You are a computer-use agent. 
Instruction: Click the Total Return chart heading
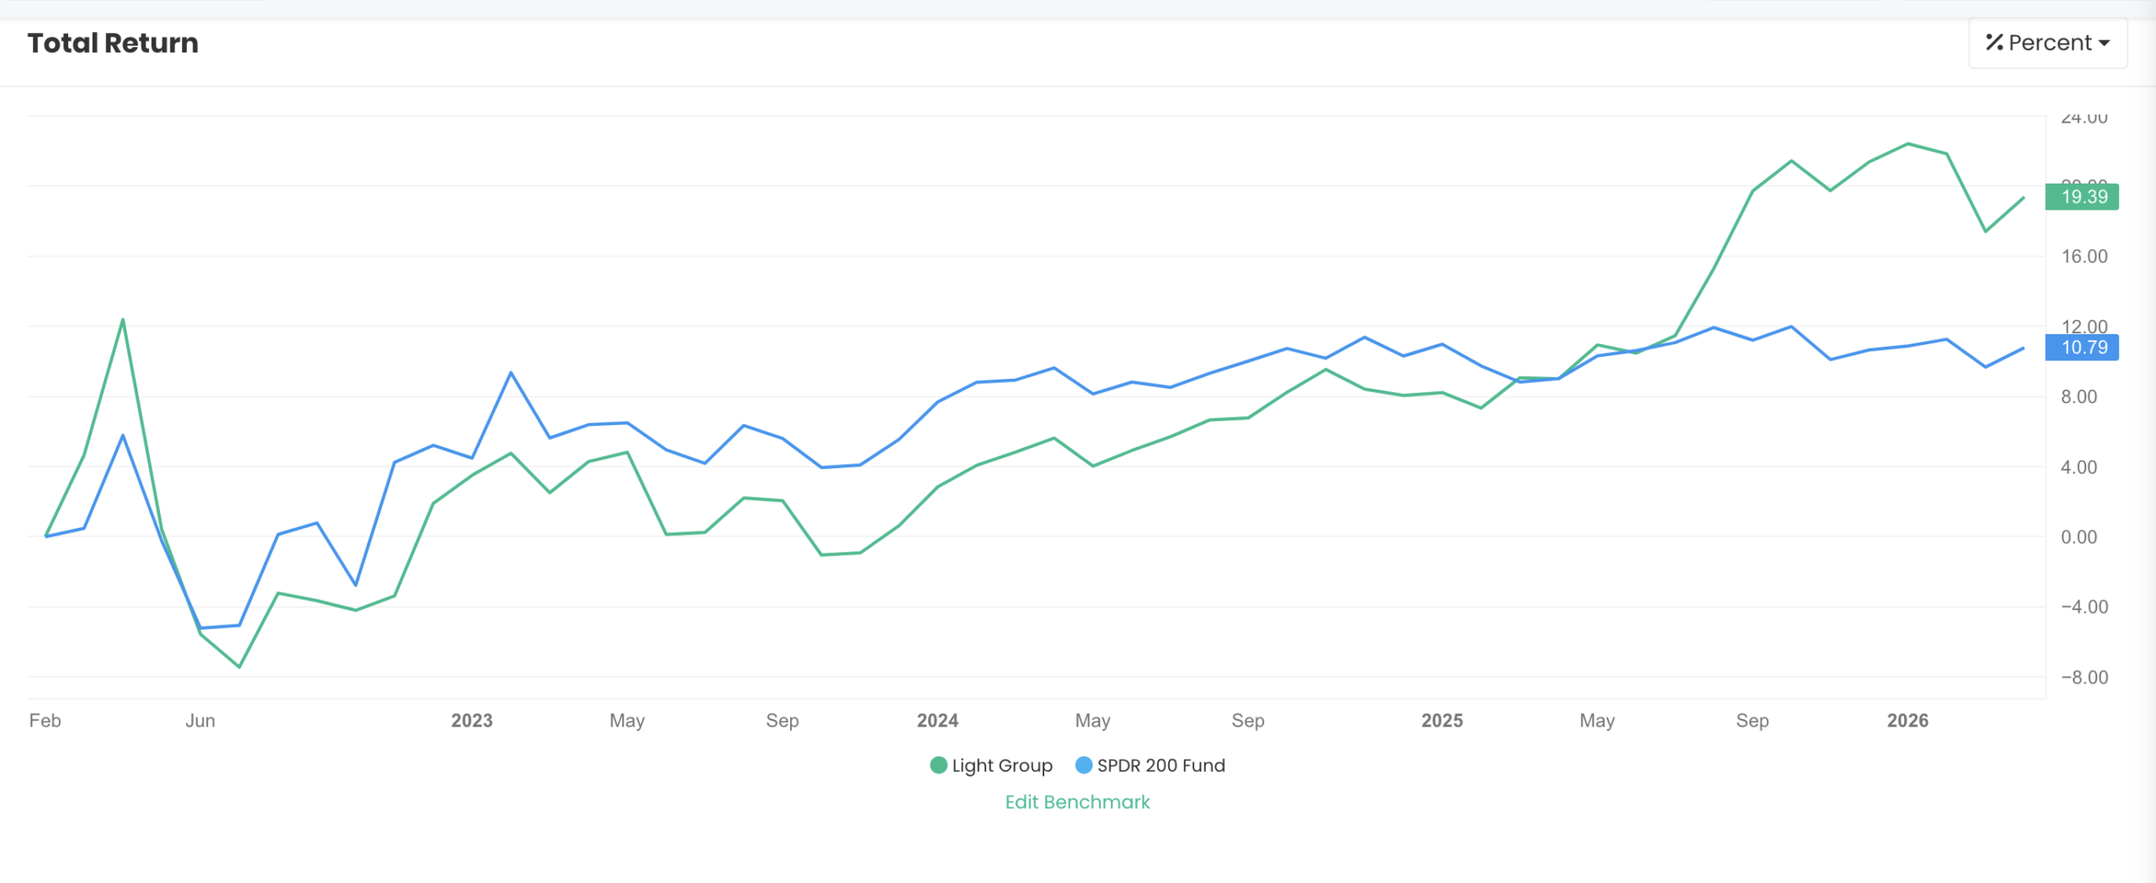pos(113,42)
